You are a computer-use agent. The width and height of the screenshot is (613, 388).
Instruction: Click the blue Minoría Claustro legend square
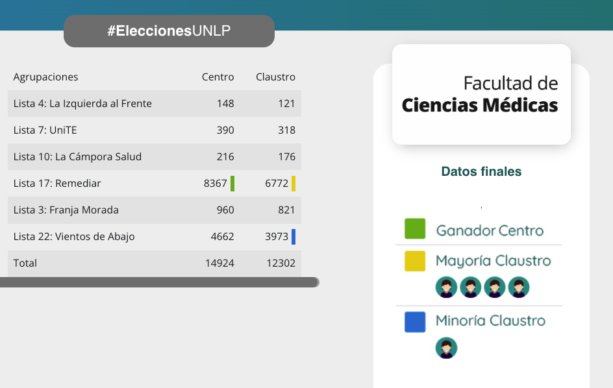point(415,322)
